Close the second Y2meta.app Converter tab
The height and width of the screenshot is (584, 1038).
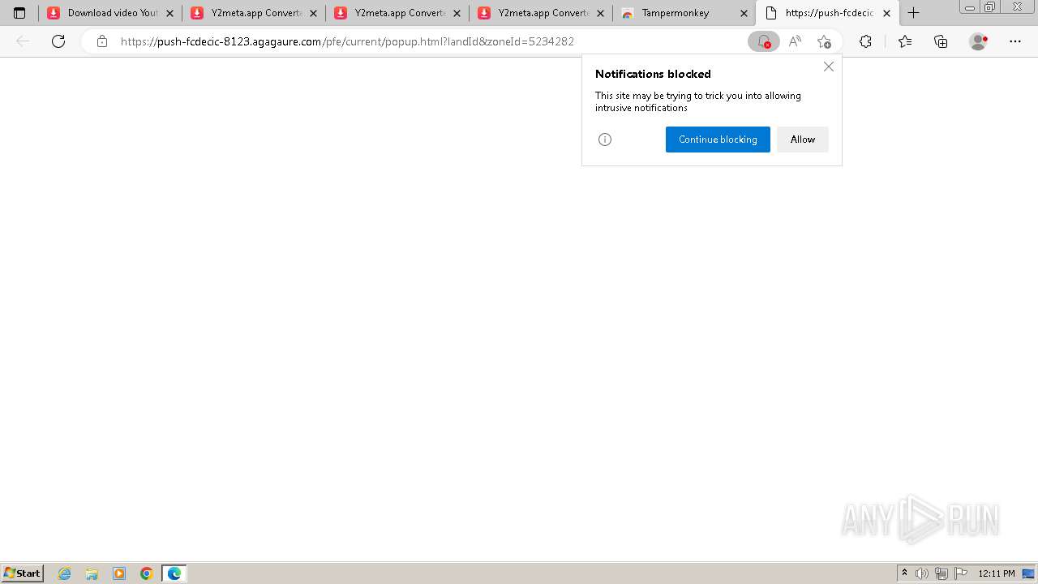click(457, 13)
